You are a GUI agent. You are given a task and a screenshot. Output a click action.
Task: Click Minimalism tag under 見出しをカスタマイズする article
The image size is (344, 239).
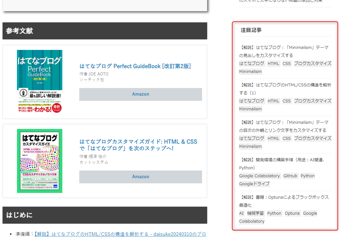click(x=250, y=72)
